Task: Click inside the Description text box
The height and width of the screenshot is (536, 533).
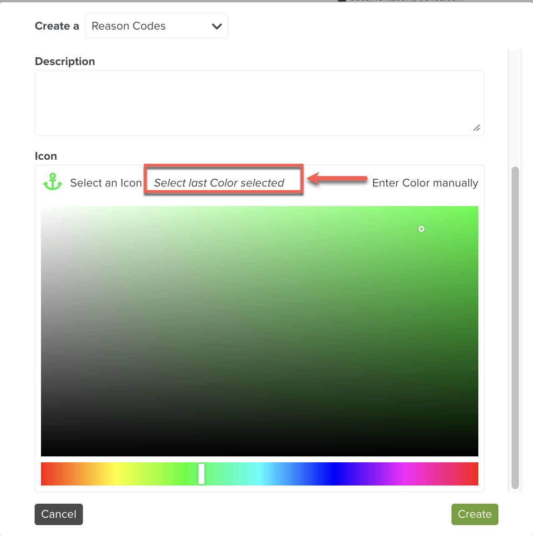Action: tap(259, 102)
